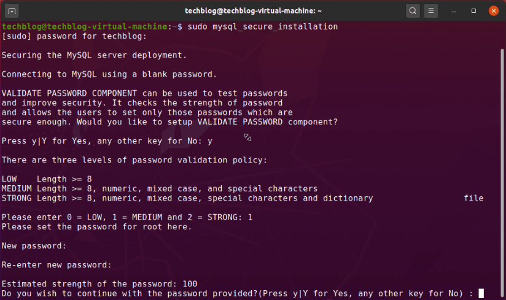Image resolution: width=506 pixels, height=300 pixels.
Task: Open the hamburger menu
Action: click(x=431, y=11)
